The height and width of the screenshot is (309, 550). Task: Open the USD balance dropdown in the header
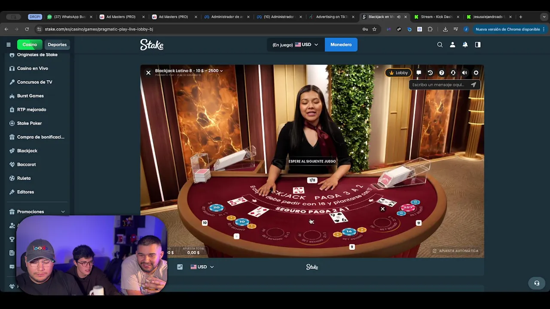[x=295, y=45]
